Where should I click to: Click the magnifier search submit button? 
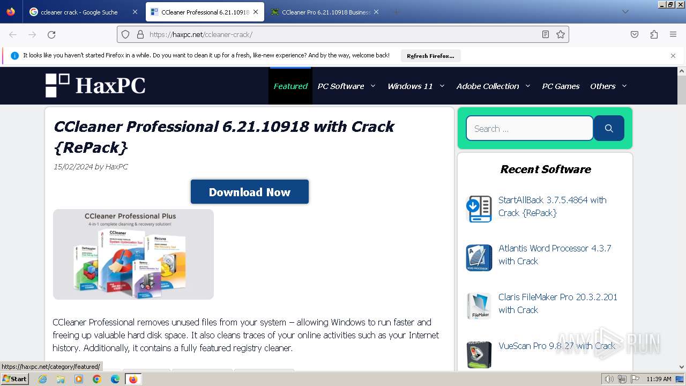(609, 128)
